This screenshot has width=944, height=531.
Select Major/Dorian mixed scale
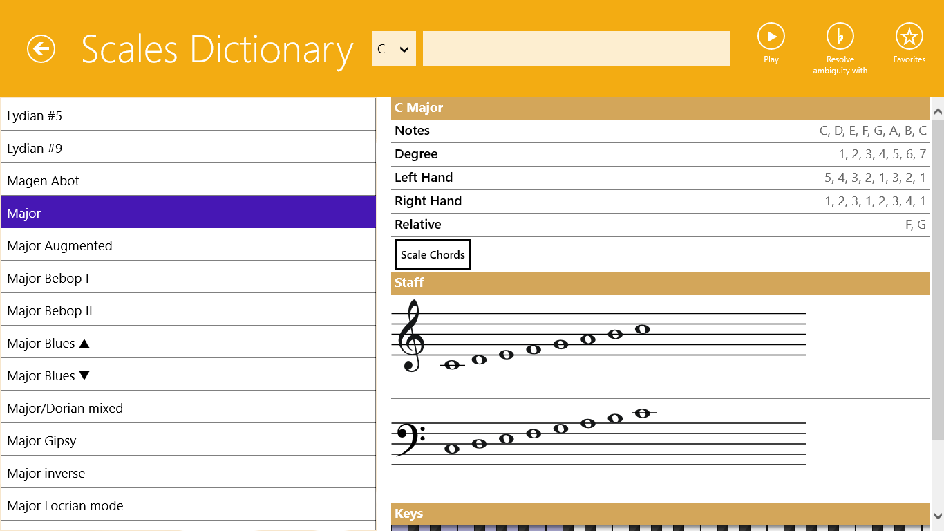[188, 408]
